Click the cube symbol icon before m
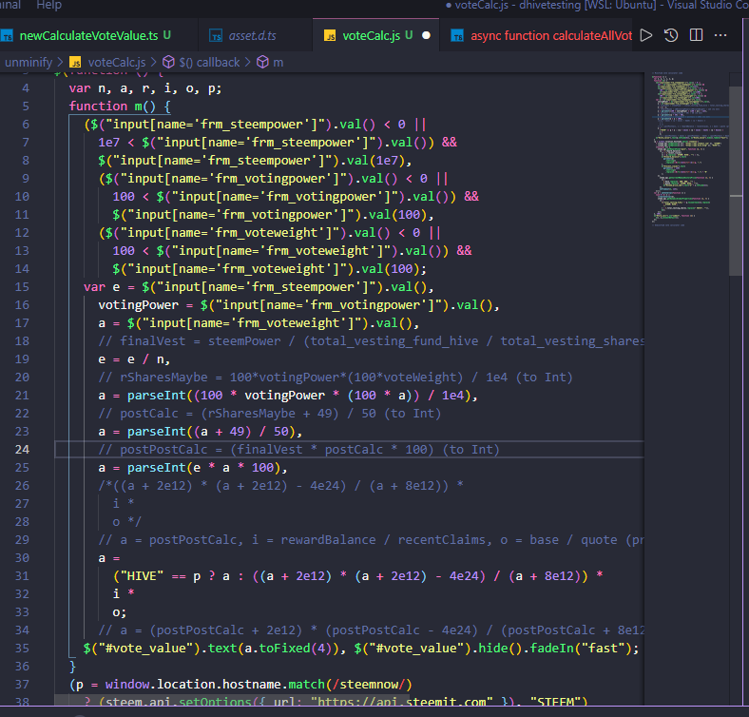Image resolution: width=749 pixels, height=717 pixels. (262, 62)
